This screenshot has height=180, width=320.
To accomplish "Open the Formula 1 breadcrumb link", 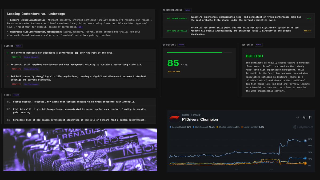I will pos(196,115).
